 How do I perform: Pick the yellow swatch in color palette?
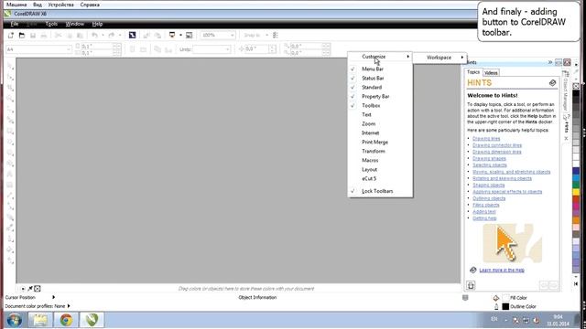click(576, 192)
